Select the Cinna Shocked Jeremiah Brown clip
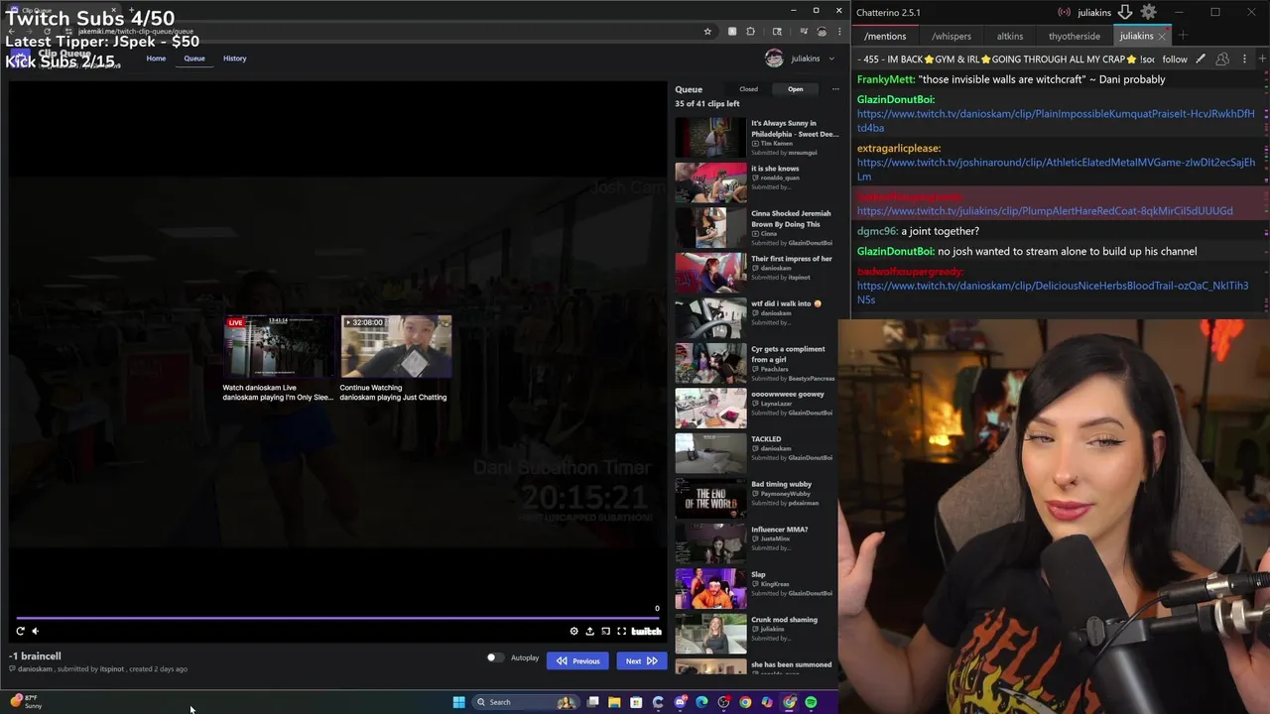This screenshot has height=714, width=1270. point(757,228)
